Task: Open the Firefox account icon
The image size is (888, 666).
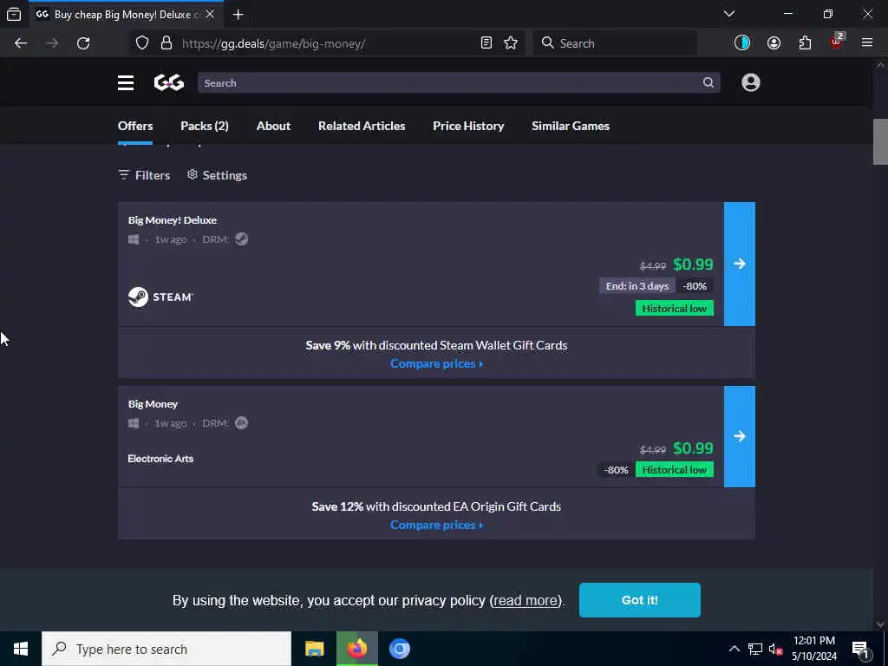Action: click(x=774, y=43)
